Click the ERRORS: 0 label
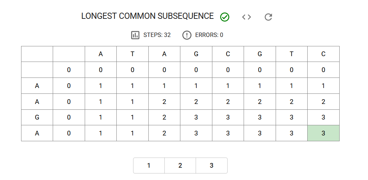The image size is (368, 180). tap(209, 35)
